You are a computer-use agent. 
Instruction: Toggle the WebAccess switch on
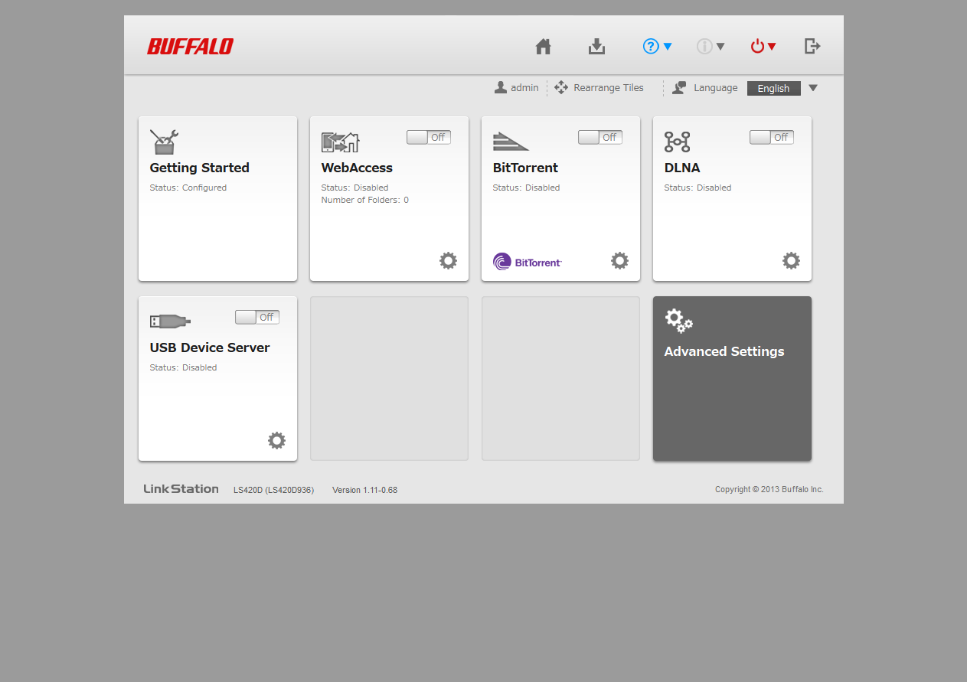point(428,137)
